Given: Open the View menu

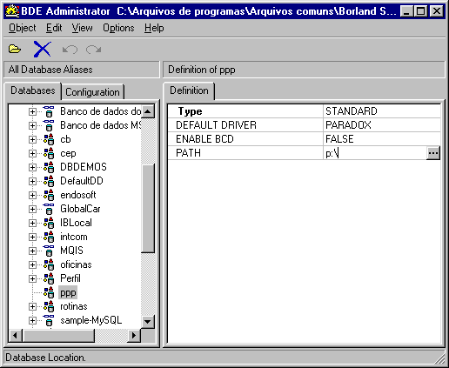Looking at the screenshot, I should point(83,28).
